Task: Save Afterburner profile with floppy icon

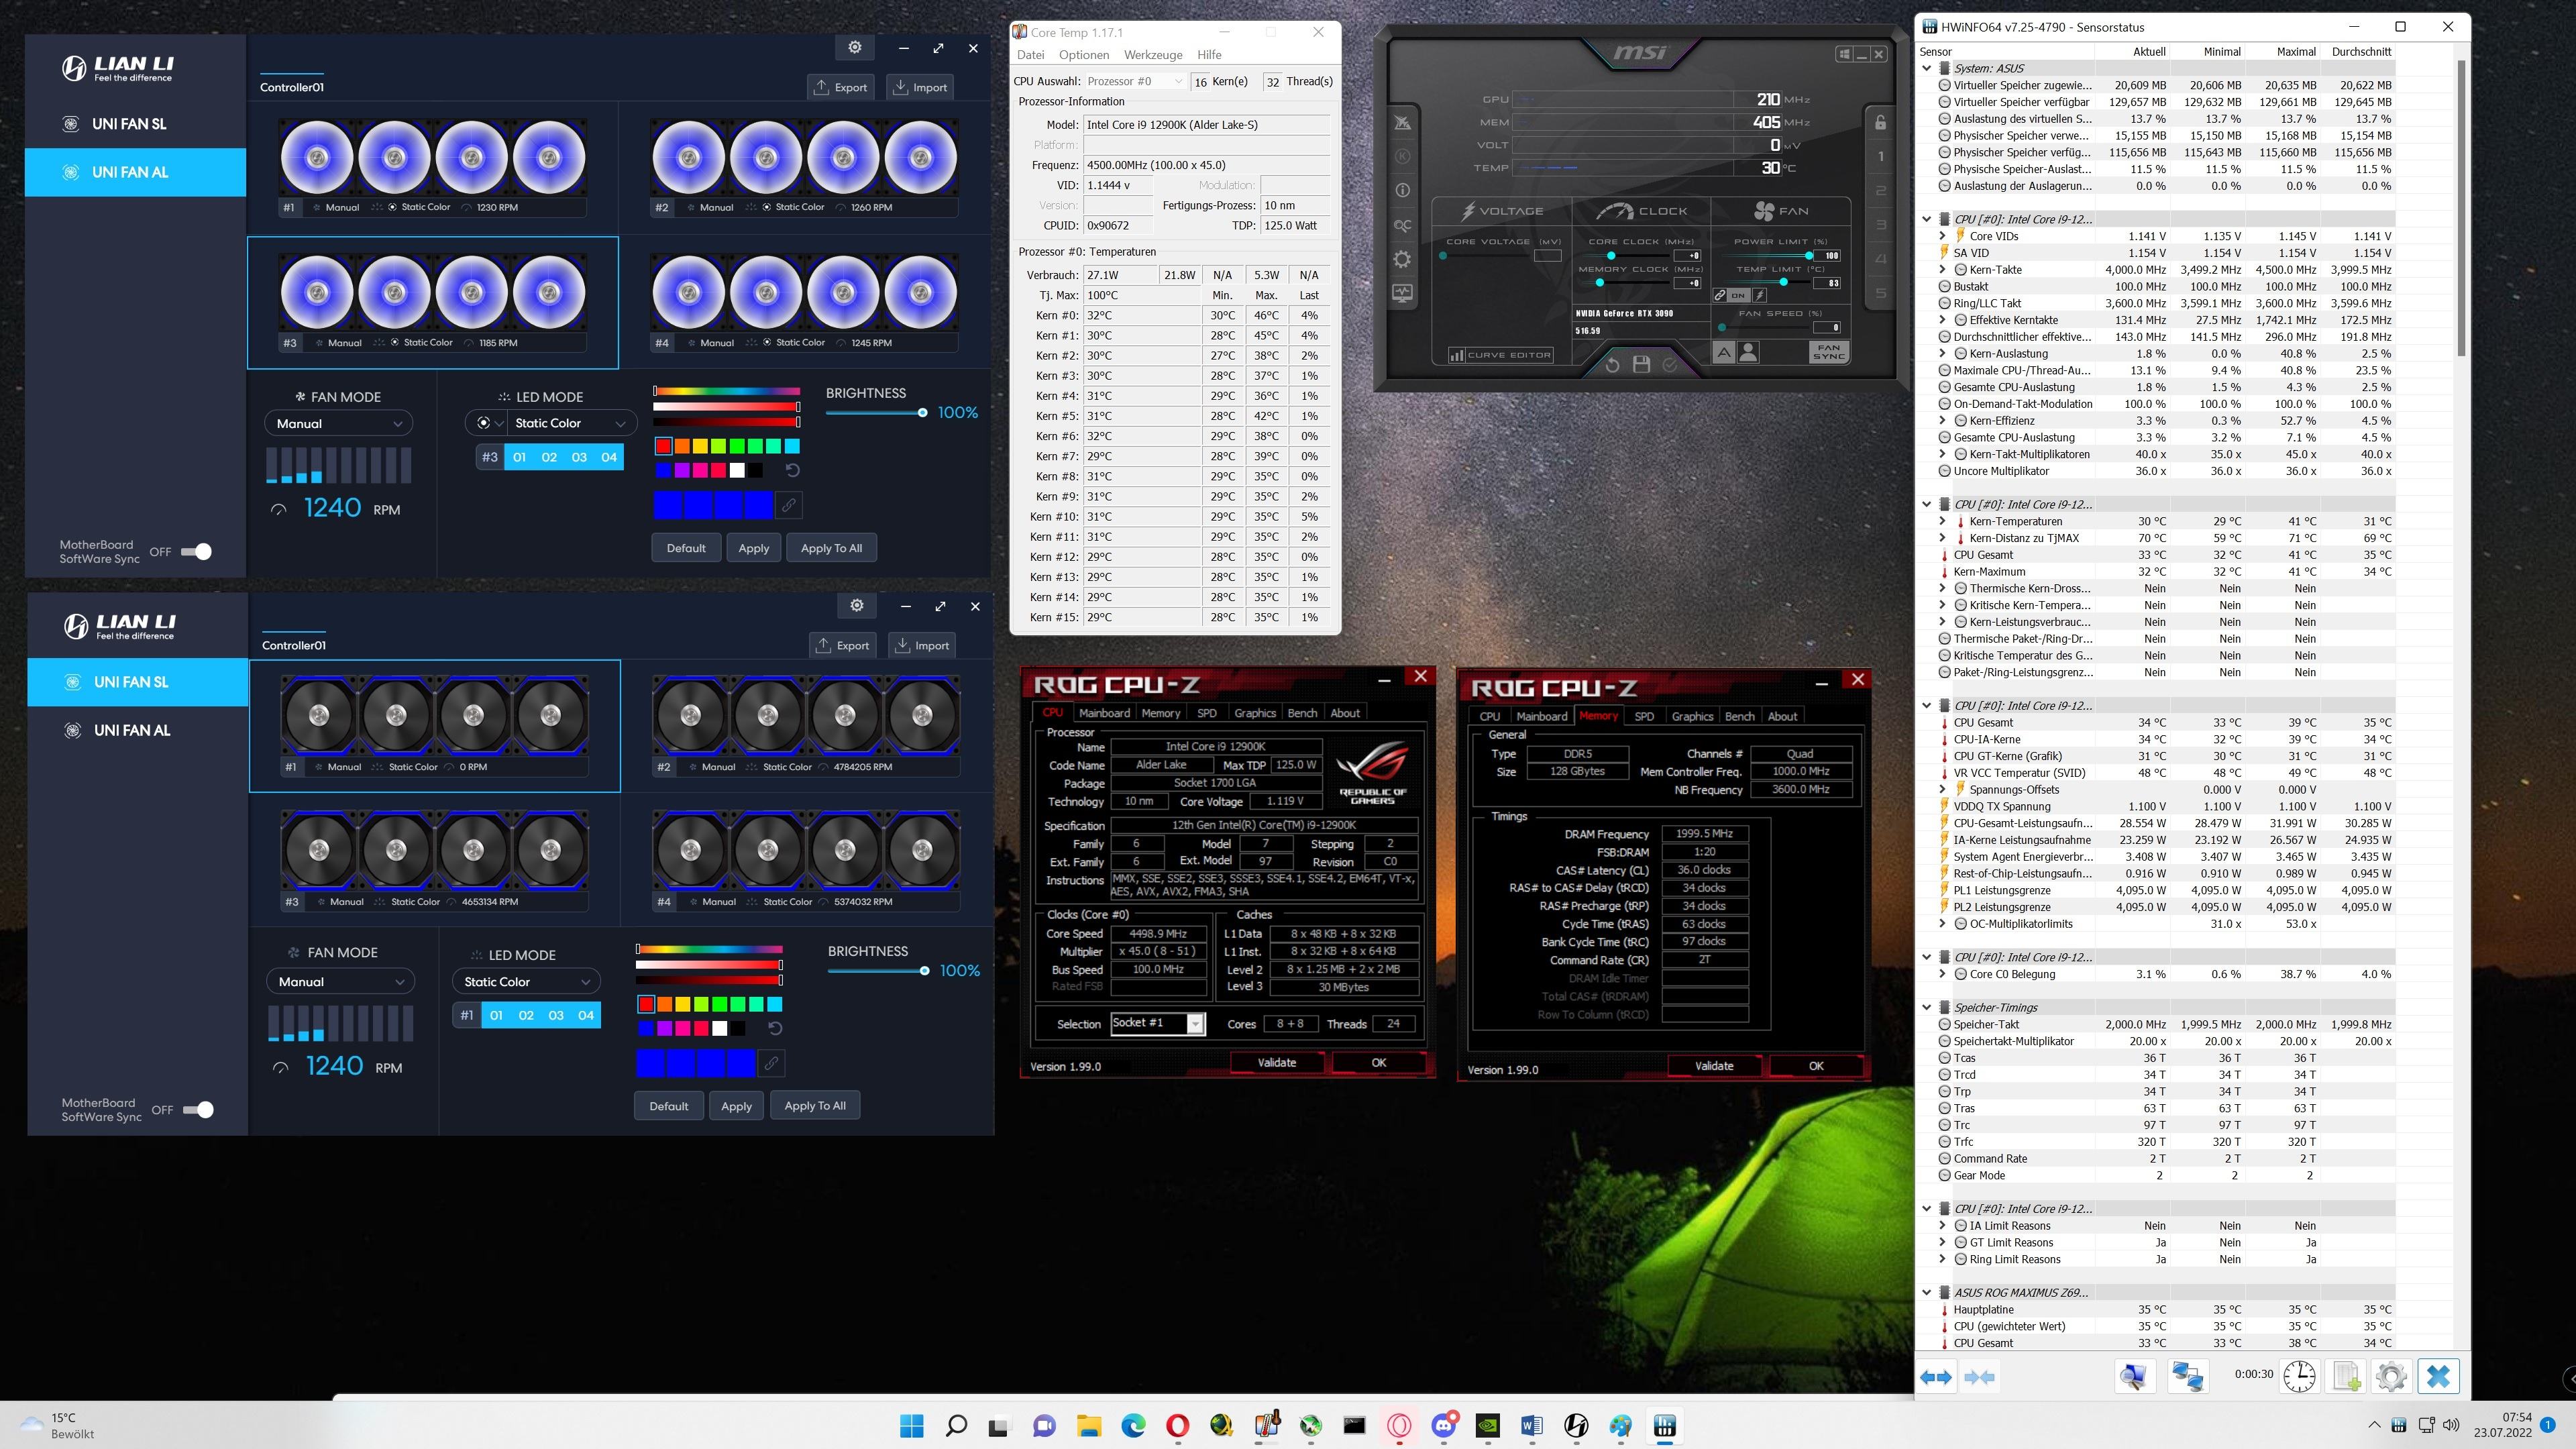Action: 1641,365
